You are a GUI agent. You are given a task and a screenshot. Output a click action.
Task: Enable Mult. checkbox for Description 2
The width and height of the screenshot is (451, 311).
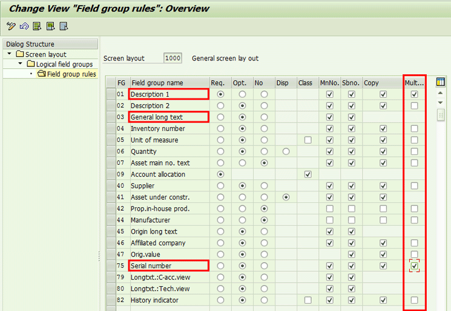pyautogui.click(x=414, y=106)
